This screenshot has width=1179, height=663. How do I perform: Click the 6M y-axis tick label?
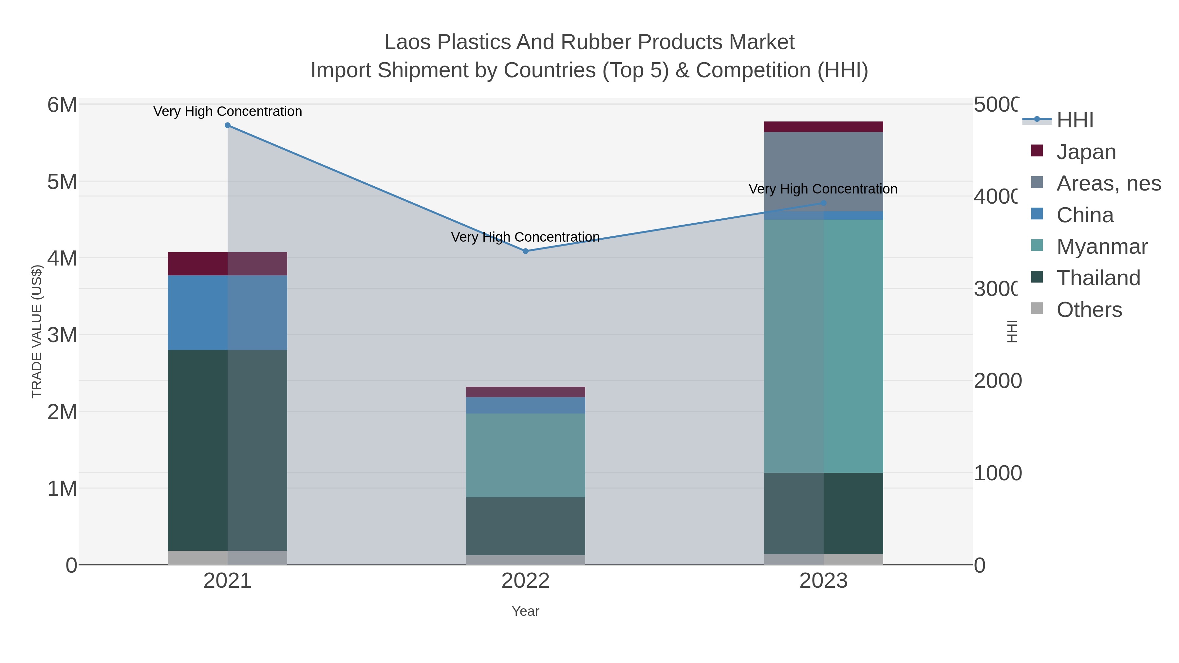point(62,105)
